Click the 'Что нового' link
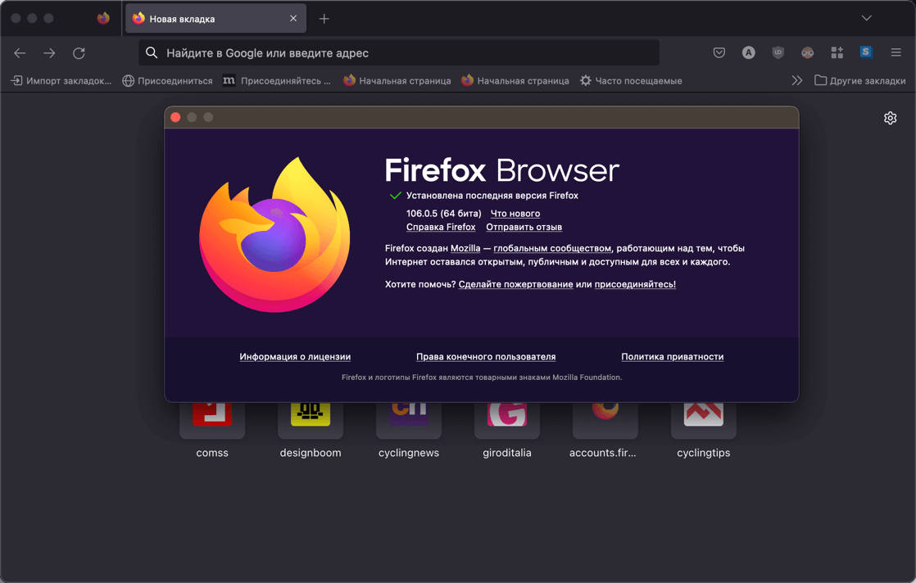 coord(515,214)
